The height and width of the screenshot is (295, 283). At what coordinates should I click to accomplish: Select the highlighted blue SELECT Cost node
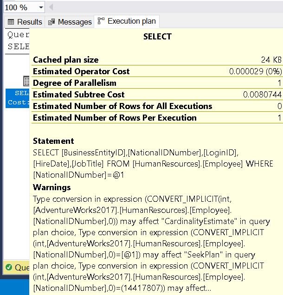[18, 98]
